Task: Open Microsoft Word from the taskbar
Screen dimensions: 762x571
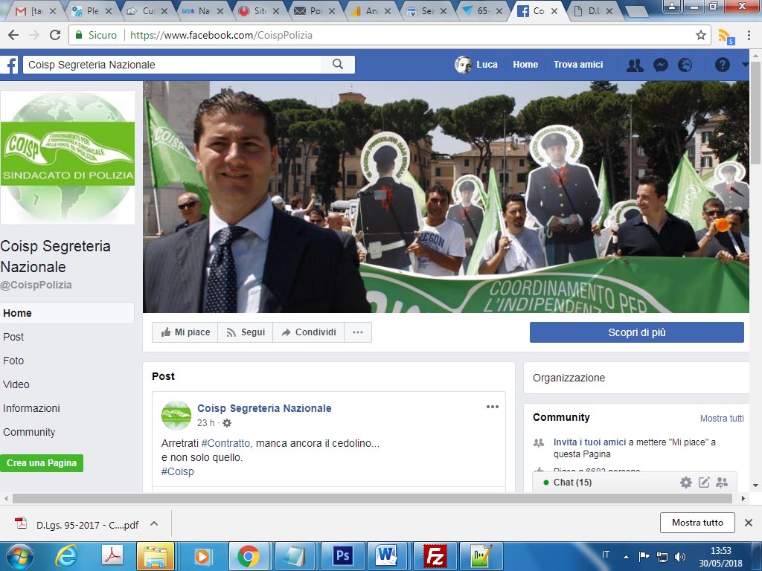Action: pyautogui.click(x=387, y=556)
